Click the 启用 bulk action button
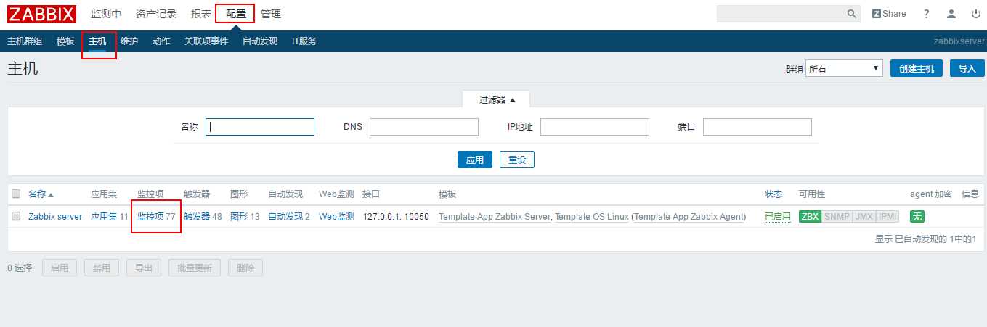 60,268
